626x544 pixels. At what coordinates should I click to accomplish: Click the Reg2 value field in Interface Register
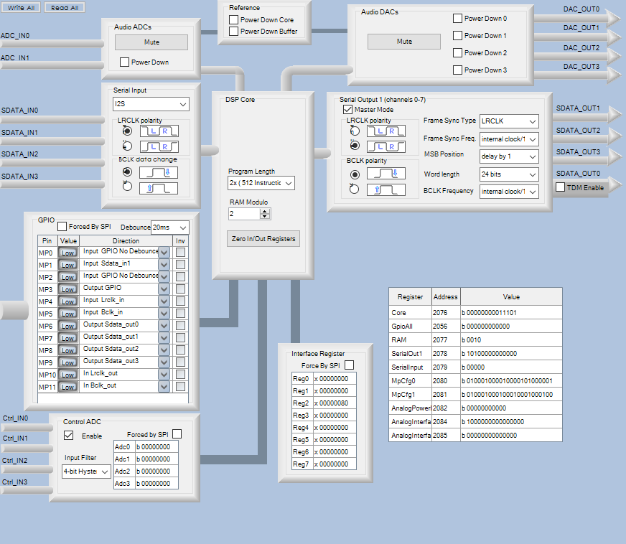tap(335, 403)
